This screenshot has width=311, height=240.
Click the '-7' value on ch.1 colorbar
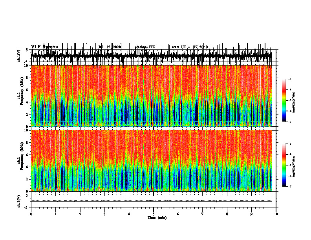[290, 122]
